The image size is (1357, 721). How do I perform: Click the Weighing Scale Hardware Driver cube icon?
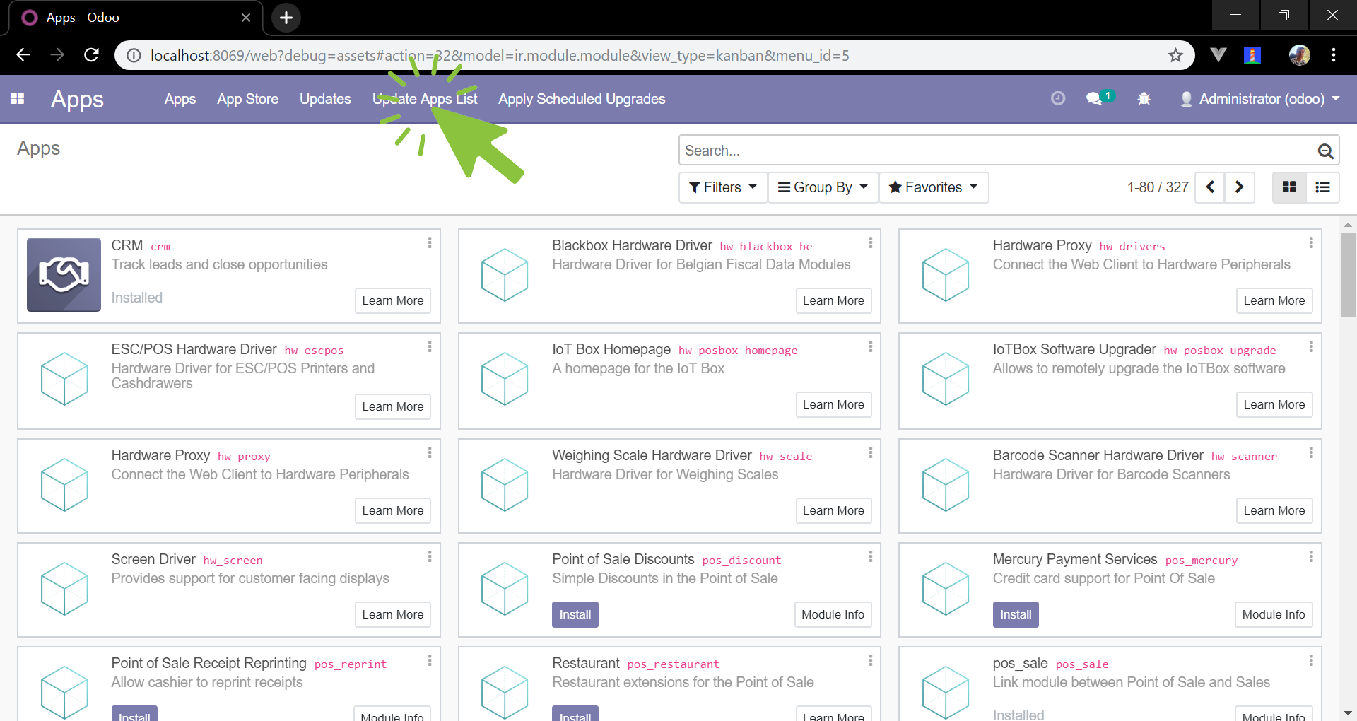tap(505, 485)
